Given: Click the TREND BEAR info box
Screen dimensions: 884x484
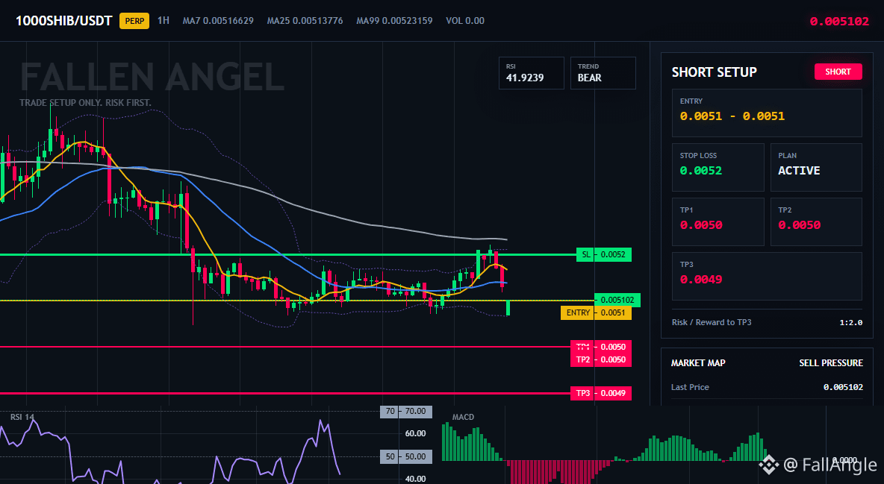Looking at the screenshot, I should (603, 72).
